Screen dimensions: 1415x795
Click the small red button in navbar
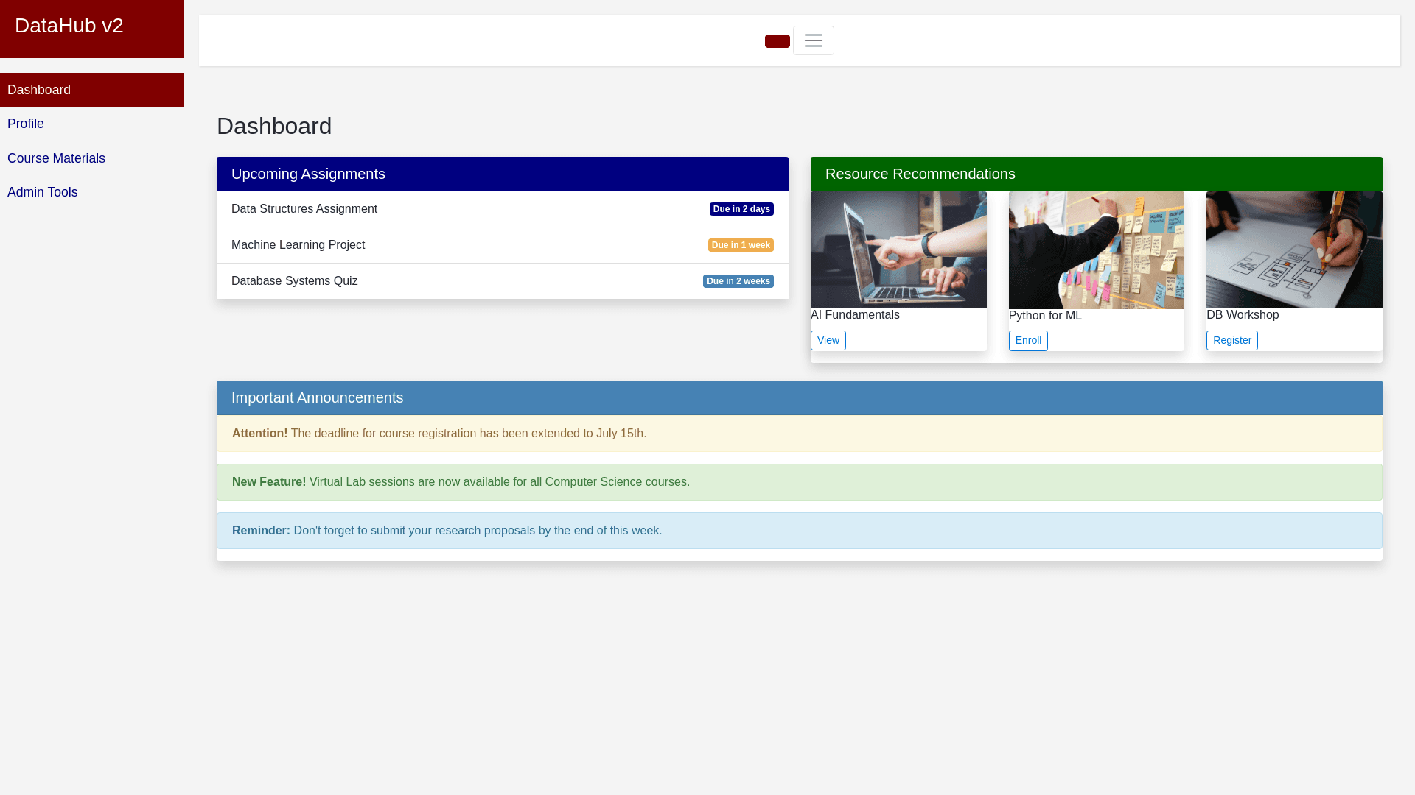coord(777,41)
